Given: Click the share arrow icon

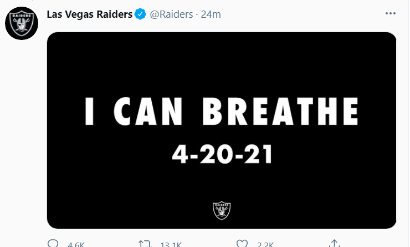Looking at the screenshot, I should click(x=334, y=243).
